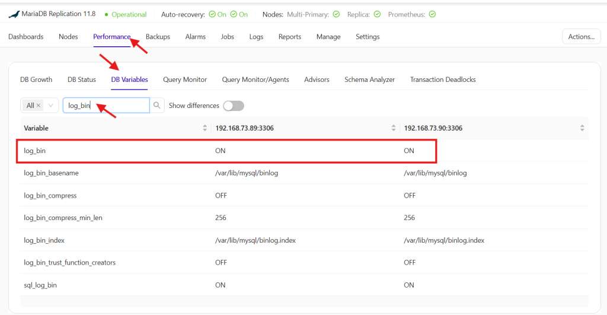This screenshot has height=315, width=607.
Task: Switch to the DB Growth sub-tab
Action: 36,79
